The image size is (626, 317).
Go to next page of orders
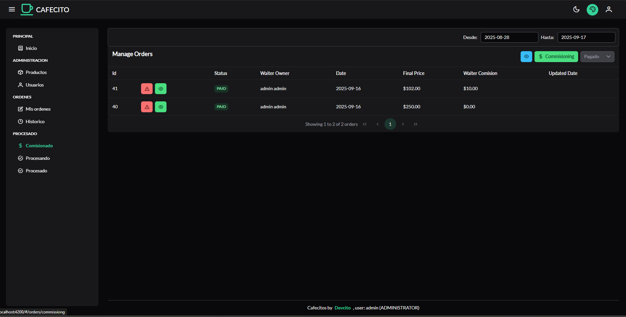[x=403, y=124]
